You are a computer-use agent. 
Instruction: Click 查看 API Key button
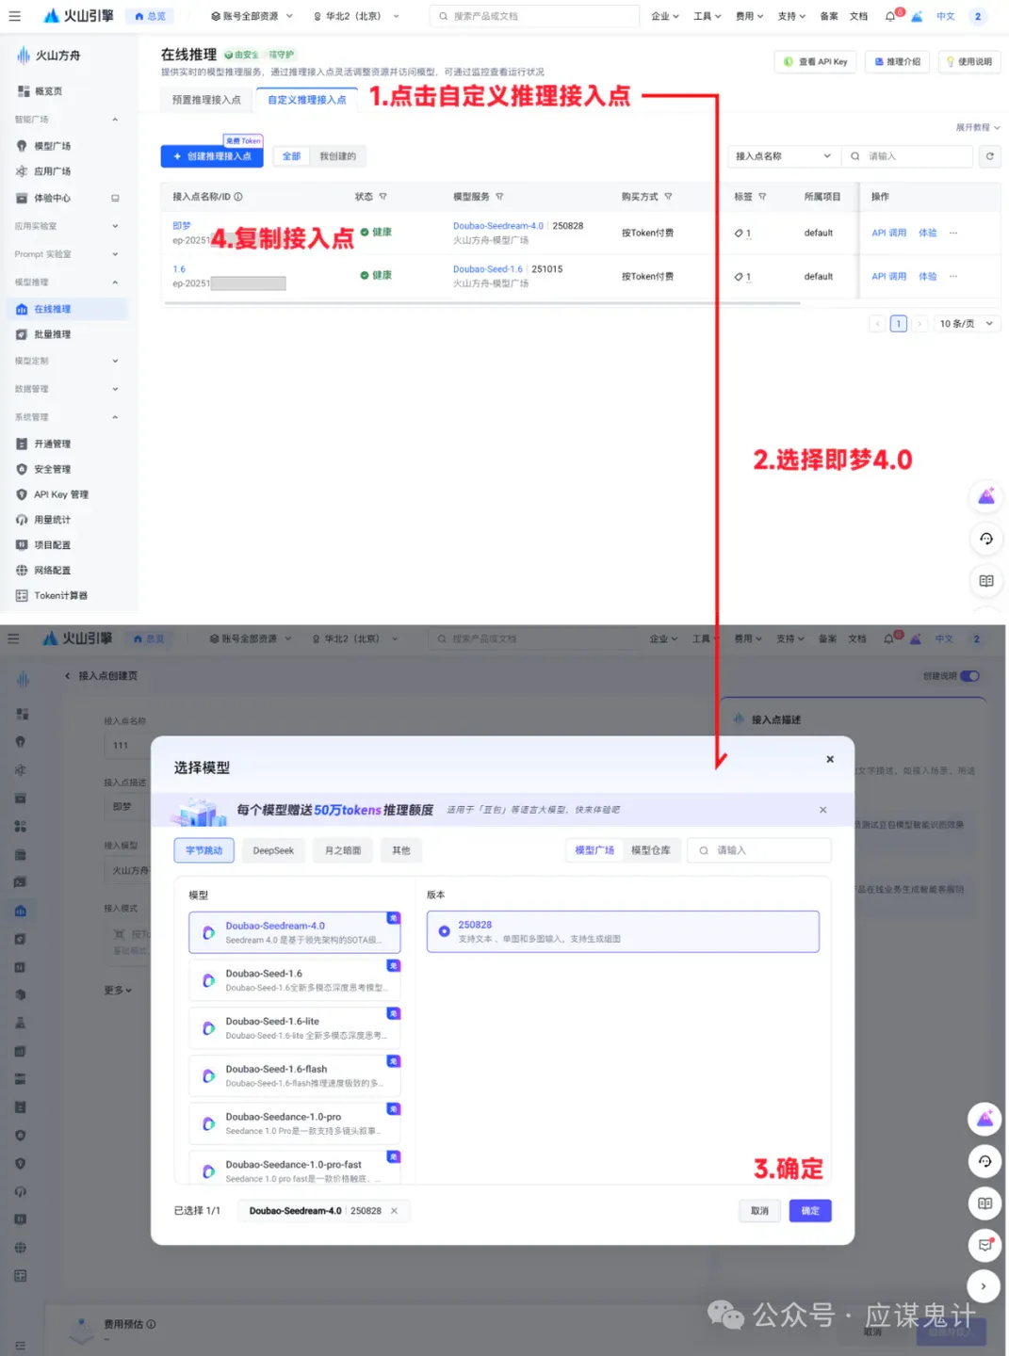coord(816,62)
